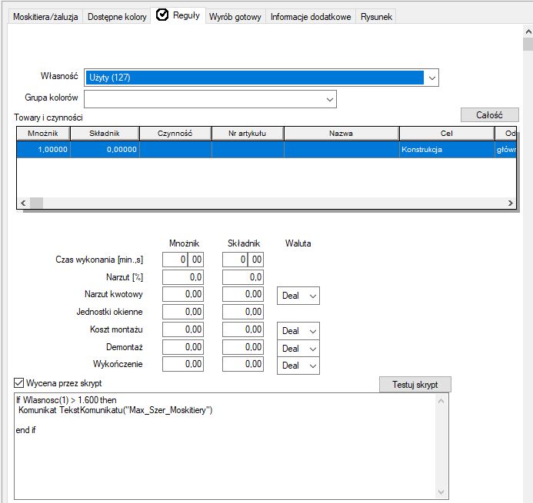The width and height of the screenshot is (533, 503).
Task: Select the 0,00000 cell in the table row
Action: 105,150
